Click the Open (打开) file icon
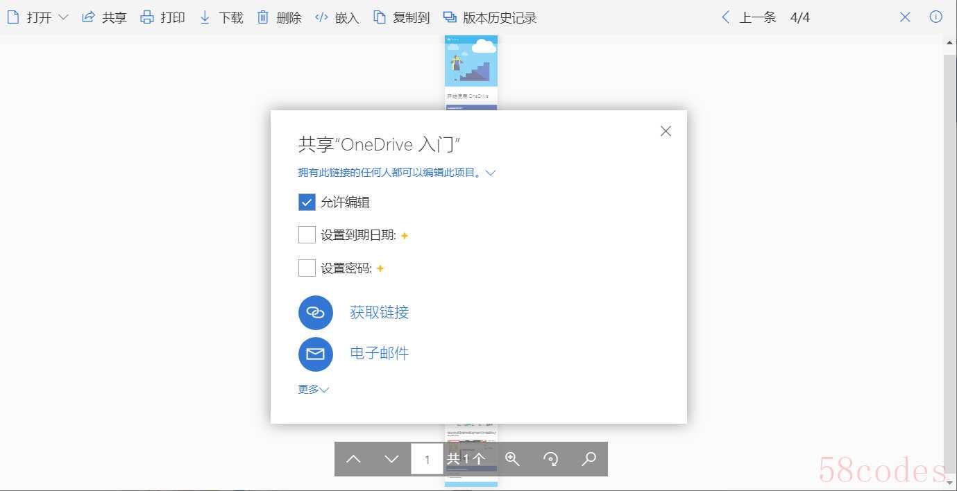The image size is (957, 491). click(13, 17)
